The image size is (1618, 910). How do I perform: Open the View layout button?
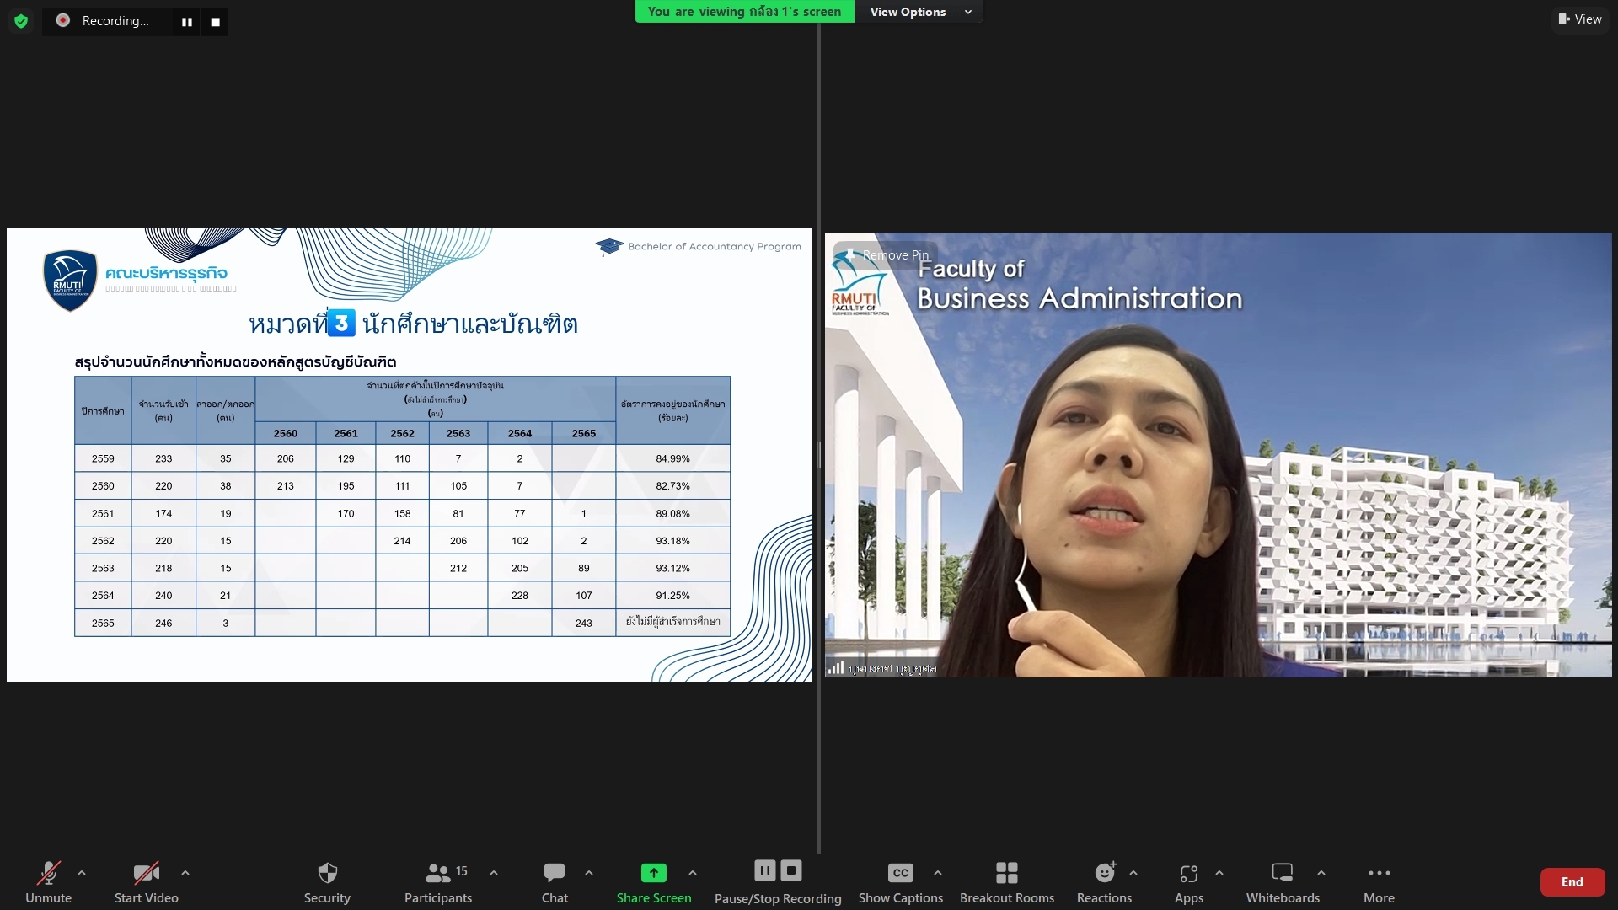tap(1580, 19)
